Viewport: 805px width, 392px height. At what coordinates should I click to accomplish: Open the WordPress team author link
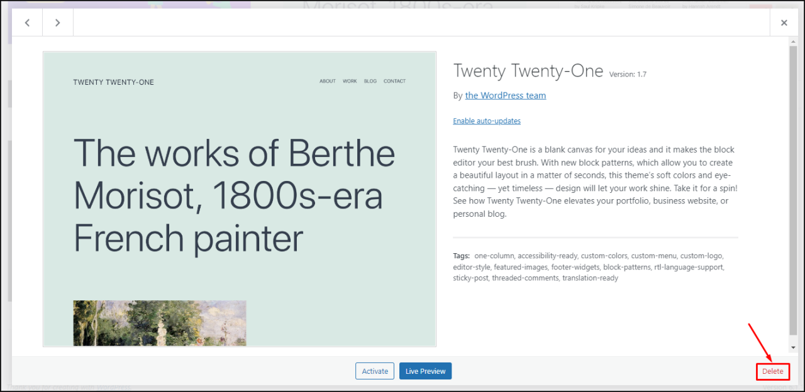click(505, 95)
